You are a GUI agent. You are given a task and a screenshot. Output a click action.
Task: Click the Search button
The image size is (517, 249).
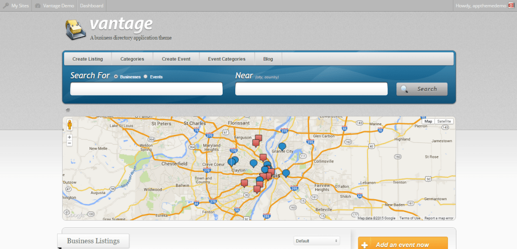422,89
